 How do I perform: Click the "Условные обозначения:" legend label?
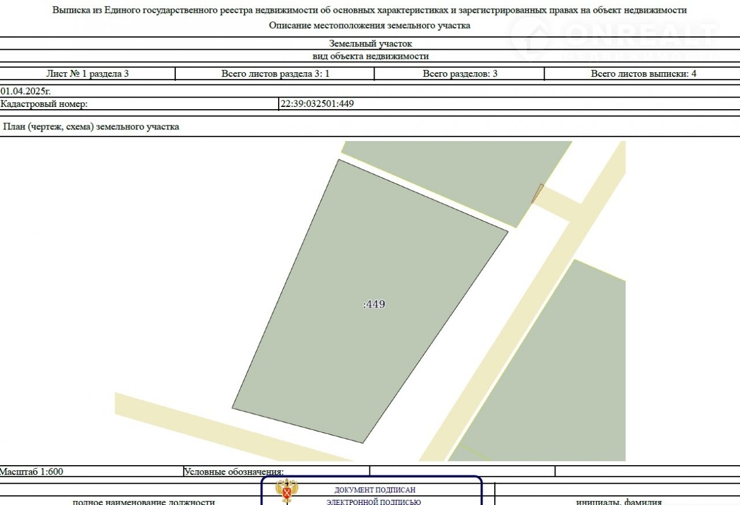click(234, 472)
